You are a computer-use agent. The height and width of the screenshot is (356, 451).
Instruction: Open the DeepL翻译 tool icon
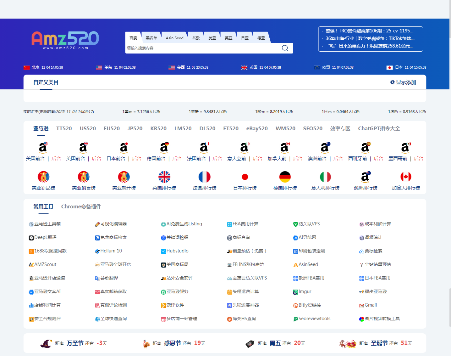[30, 238]
